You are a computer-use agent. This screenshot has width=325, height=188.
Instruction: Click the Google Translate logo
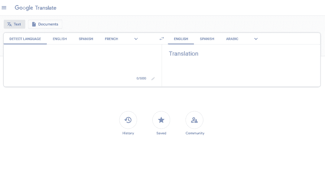tap(35, 8)
